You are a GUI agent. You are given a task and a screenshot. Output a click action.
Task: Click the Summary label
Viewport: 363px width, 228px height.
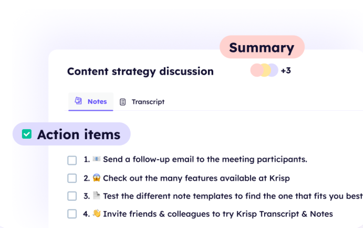coord(262,48)
